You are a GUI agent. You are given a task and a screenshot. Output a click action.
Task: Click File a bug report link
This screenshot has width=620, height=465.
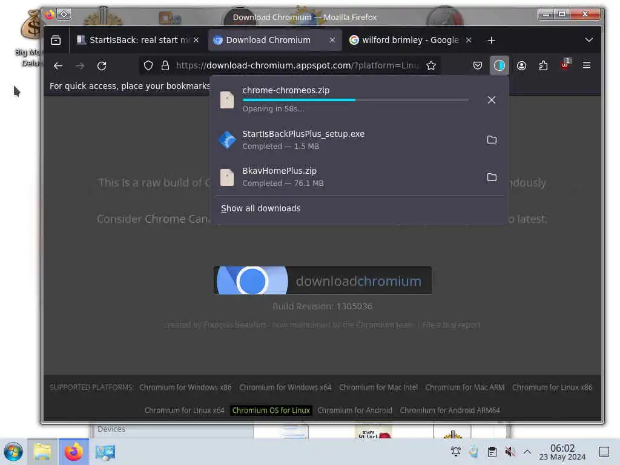point(451,325)
